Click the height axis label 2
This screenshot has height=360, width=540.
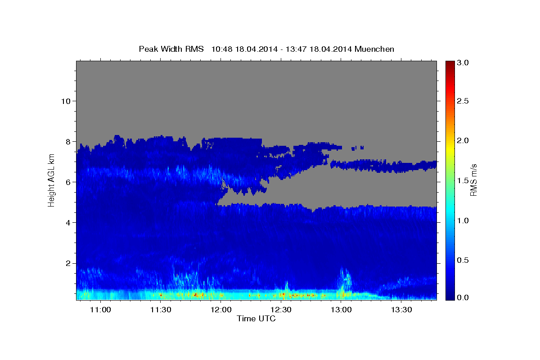click(x=69, y=263)
